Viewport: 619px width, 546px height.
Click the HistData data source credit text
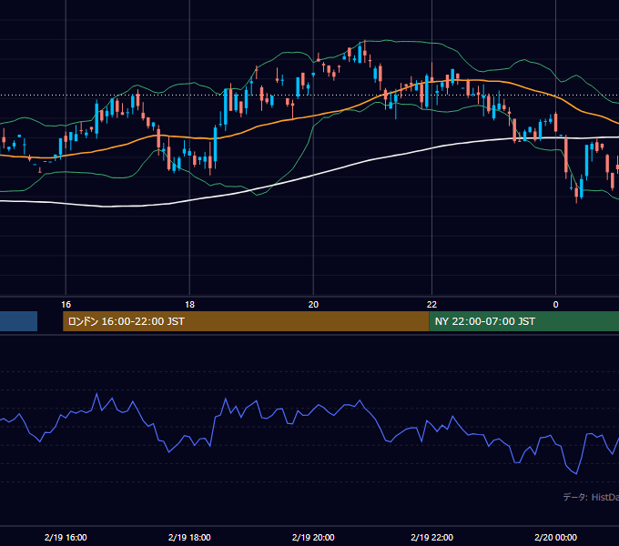[591, 497]
